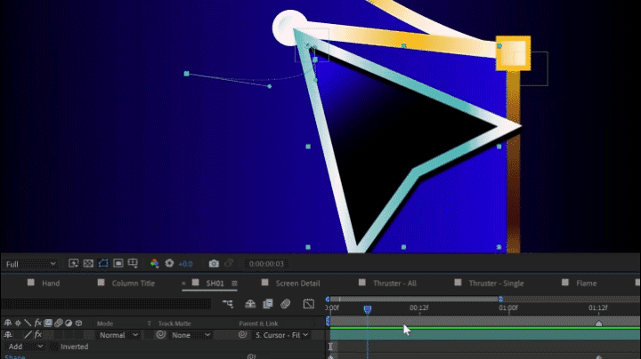641x359 pixels.
Task: Toggle the Inverted mask checkbox
Action: pos(54,347)
